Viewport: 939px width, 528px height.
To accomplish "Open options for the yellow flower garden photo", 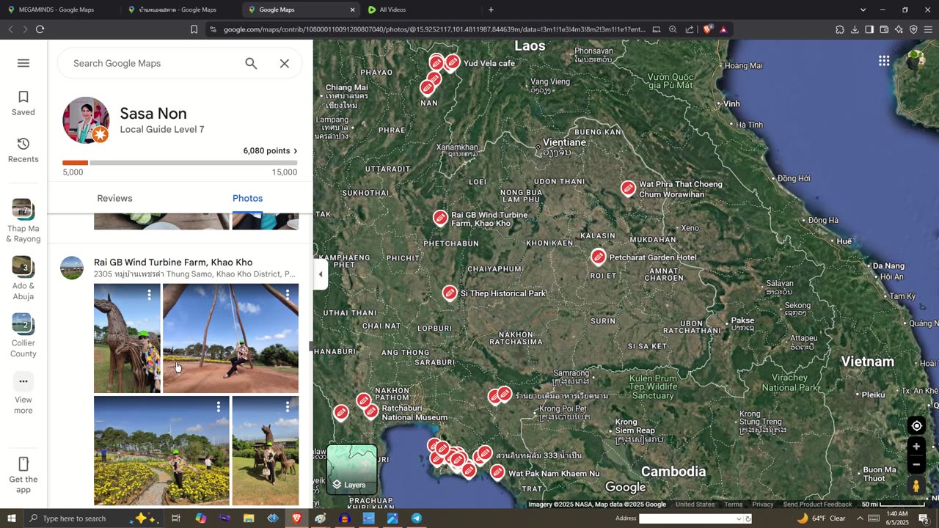I will point(218,406).
